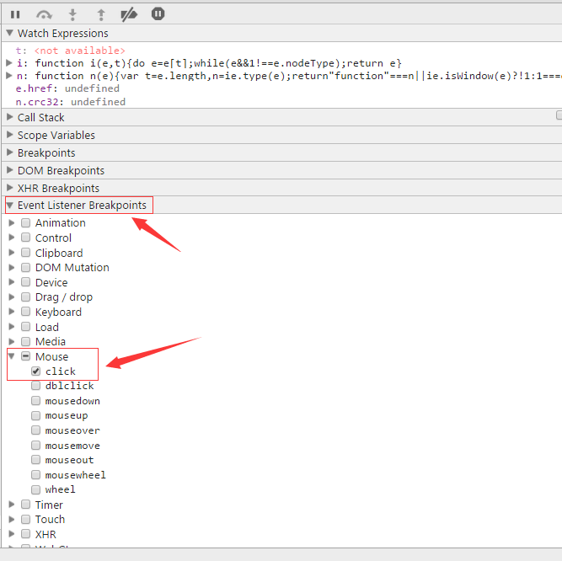
Task: Collapse the Mouse category arrow
Action: click(x=12, y=357)
